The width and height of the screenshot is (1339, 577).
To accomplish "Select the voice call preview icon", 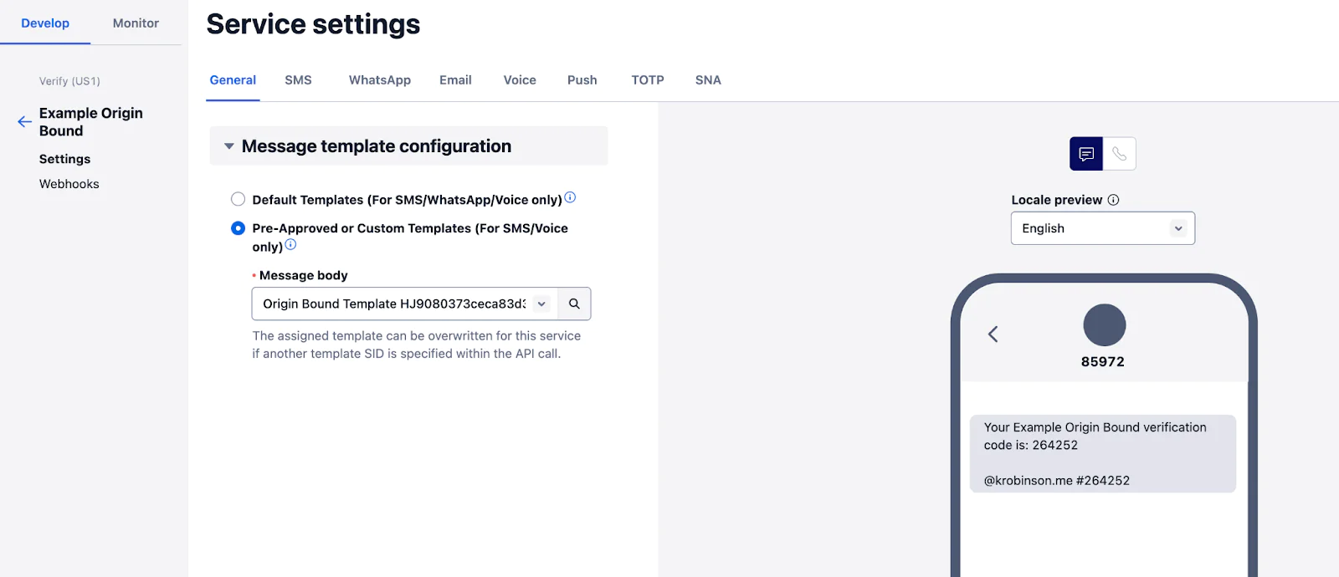I will [1121, 154].
